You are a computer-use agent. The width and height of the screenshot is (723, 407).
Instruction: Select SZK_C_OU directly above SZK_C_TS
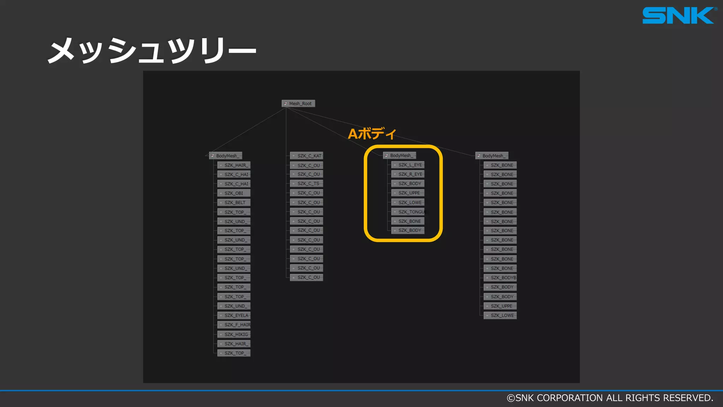(306, 174)
